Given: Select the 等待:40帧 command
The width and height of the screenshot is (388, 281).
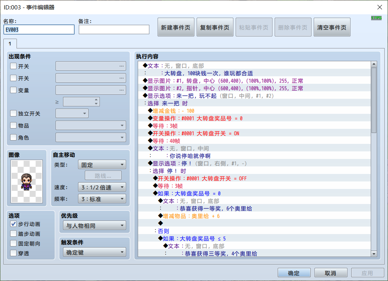Looking at the screenshot, I should [254, 141].
